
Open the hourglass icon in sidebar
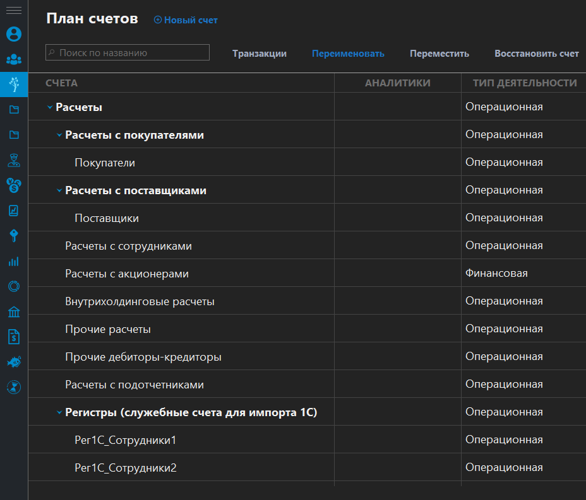(x=13, y=387)
